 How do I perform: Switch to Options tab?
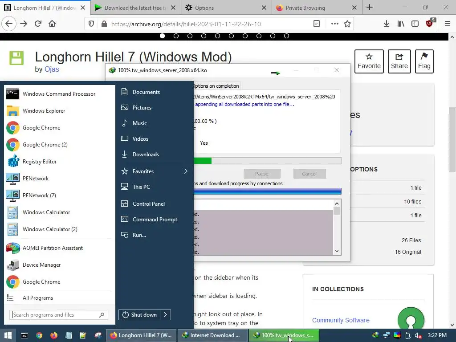click(x=227, y=8)
